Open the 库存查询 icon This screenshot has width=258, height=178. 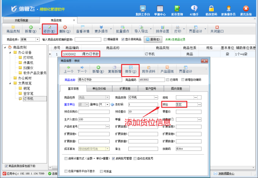[x=177, y=11]
